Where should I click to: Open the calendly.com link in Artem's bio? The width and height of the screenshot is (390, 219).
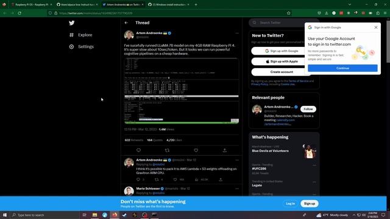285,120
